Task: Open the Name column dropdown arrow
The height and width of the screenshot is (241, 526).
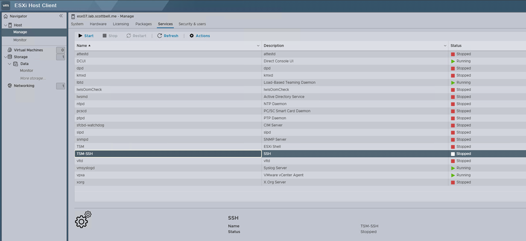Action: click(258, 46)
